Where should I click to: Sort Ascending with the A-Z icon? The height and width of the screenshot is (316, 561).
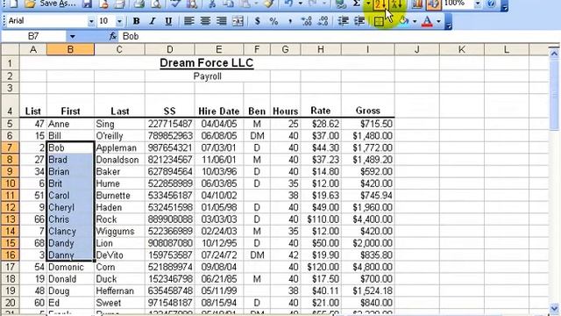[x=380, y=4]
